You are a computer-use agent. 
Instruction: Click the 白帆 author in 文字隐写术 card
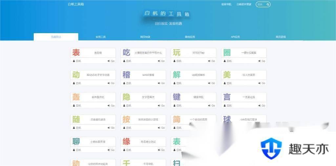click(x=129, y=106)
